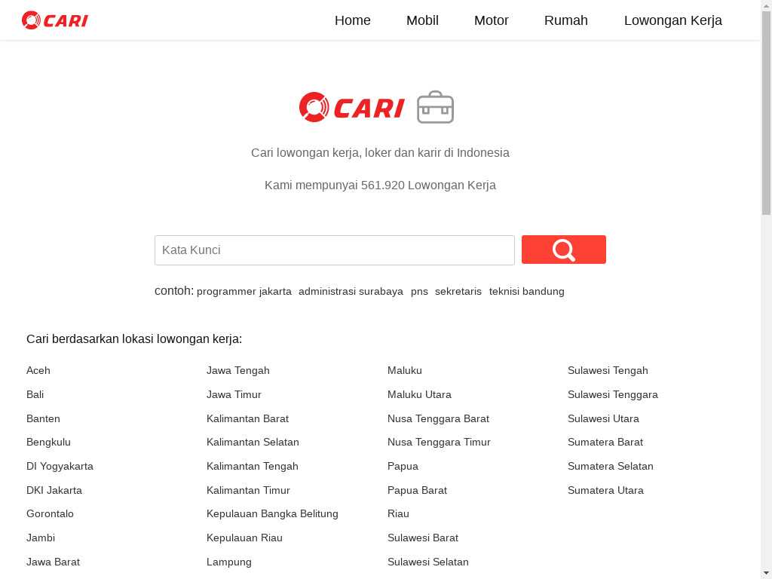This screenshot has width=772, height=579.
Task: Click the large Cari logo in the center
Action: pyautogui.click(x=351, y=107)
